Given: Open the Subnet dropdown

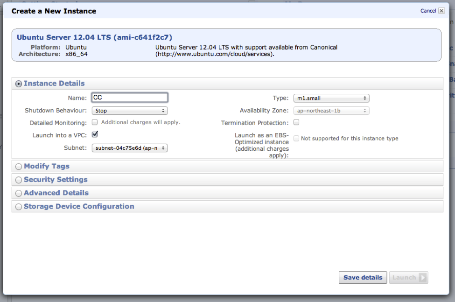Looking at the screenshot, I should 130,148.
